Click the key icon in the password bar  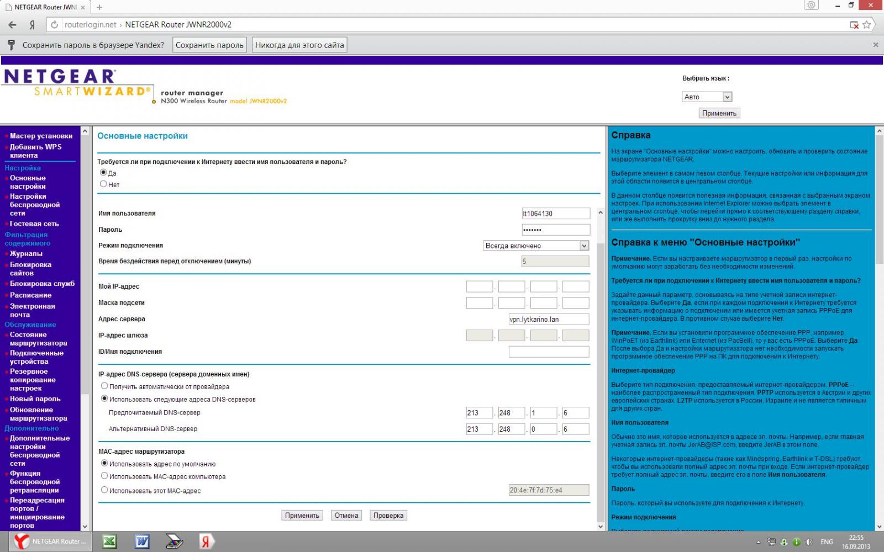11,45
